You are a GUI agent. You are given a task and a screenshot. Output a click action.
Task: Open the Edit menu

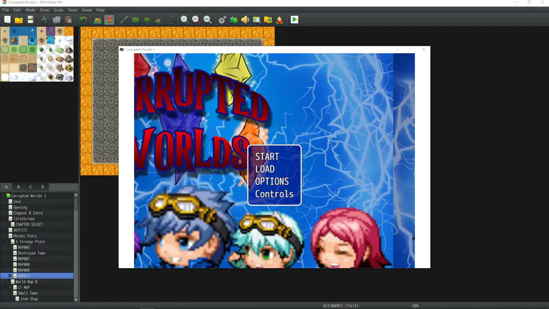pyautogui.click(x=17, y=10)
